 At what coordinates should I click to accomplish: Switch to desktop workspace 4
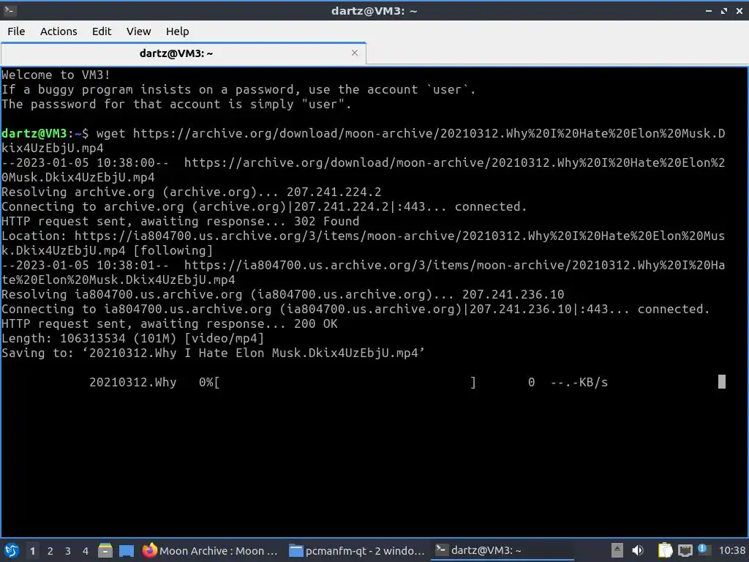[86, 551]
